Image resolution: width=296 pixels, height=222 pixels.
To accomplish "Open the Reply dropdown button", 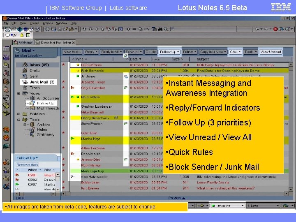I will [91, 52].
